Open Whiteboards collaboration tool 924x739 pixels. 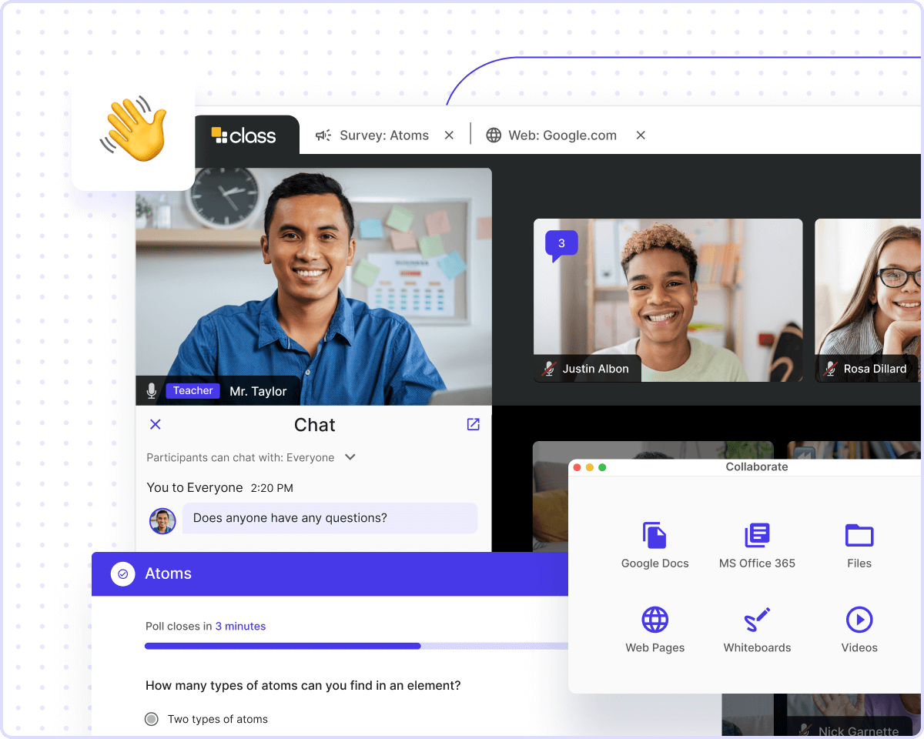757,620
